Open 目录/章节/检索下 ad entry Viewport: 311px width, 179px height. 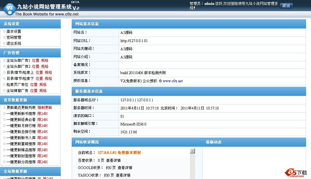[20, 79]
